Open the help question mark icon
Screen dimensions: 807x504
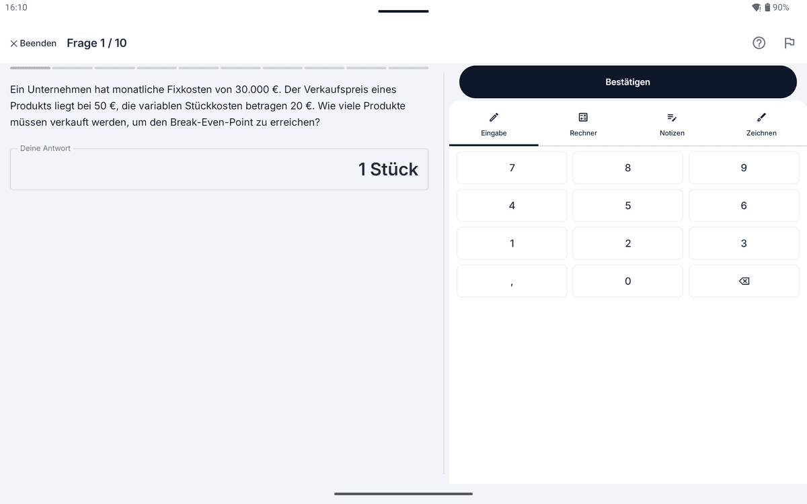(759, 43)
